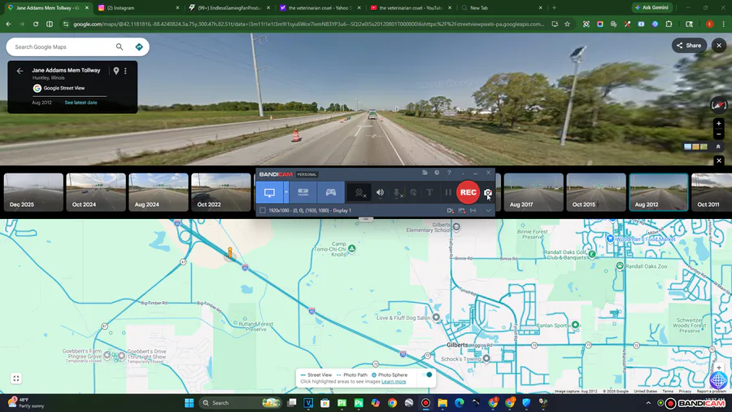Select Aug 2017 Street View thumbnail
This screenshot has height=412, width=732.
(x=533, y=192)
